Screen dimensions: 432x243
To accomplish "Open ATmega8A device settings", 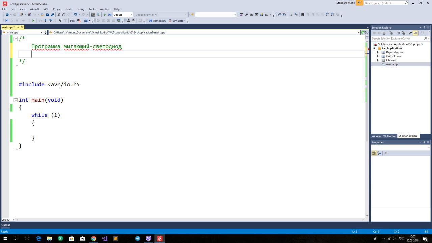I will [x=157, y=21].
